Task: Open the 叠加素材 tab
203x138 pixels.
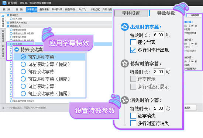Action: (44, 10)
